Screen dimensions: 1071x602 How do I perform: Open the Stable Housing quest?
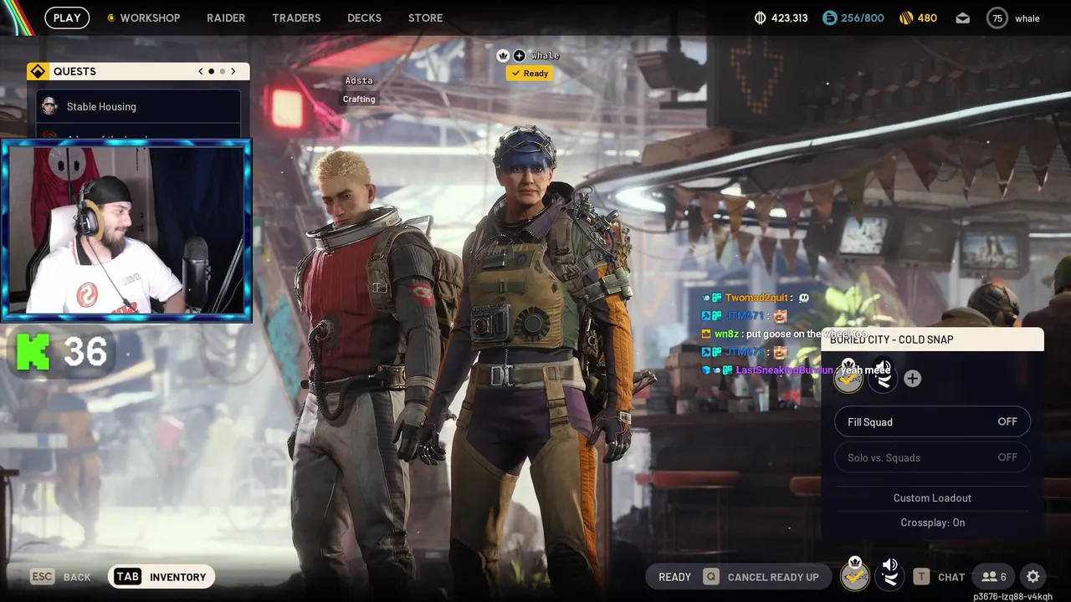[138, 106]
